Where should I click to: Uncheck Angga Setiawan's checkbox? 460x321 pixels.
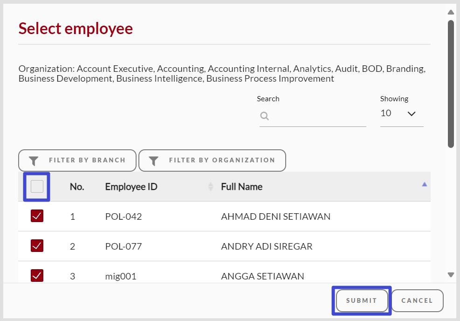click(x=37, y=275)
